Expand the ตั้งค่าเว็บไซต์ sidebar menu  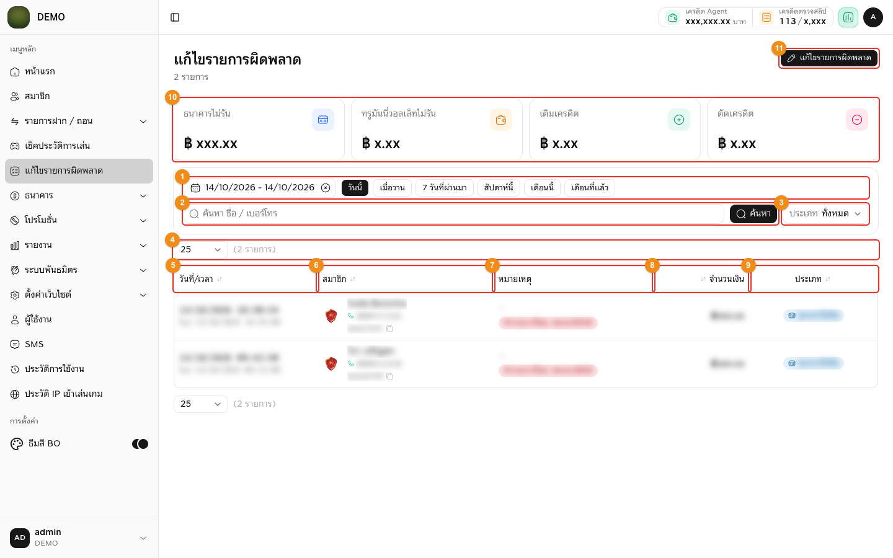tap(79, 294)
